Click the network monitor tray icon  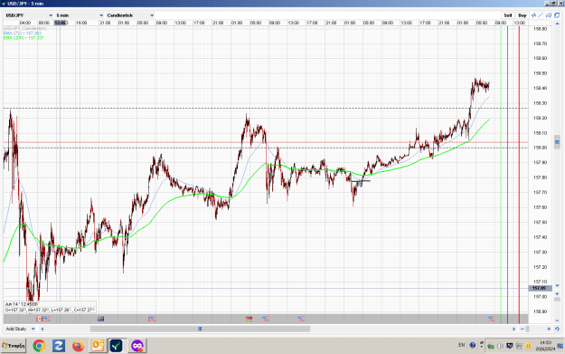(x=510, y=346)
